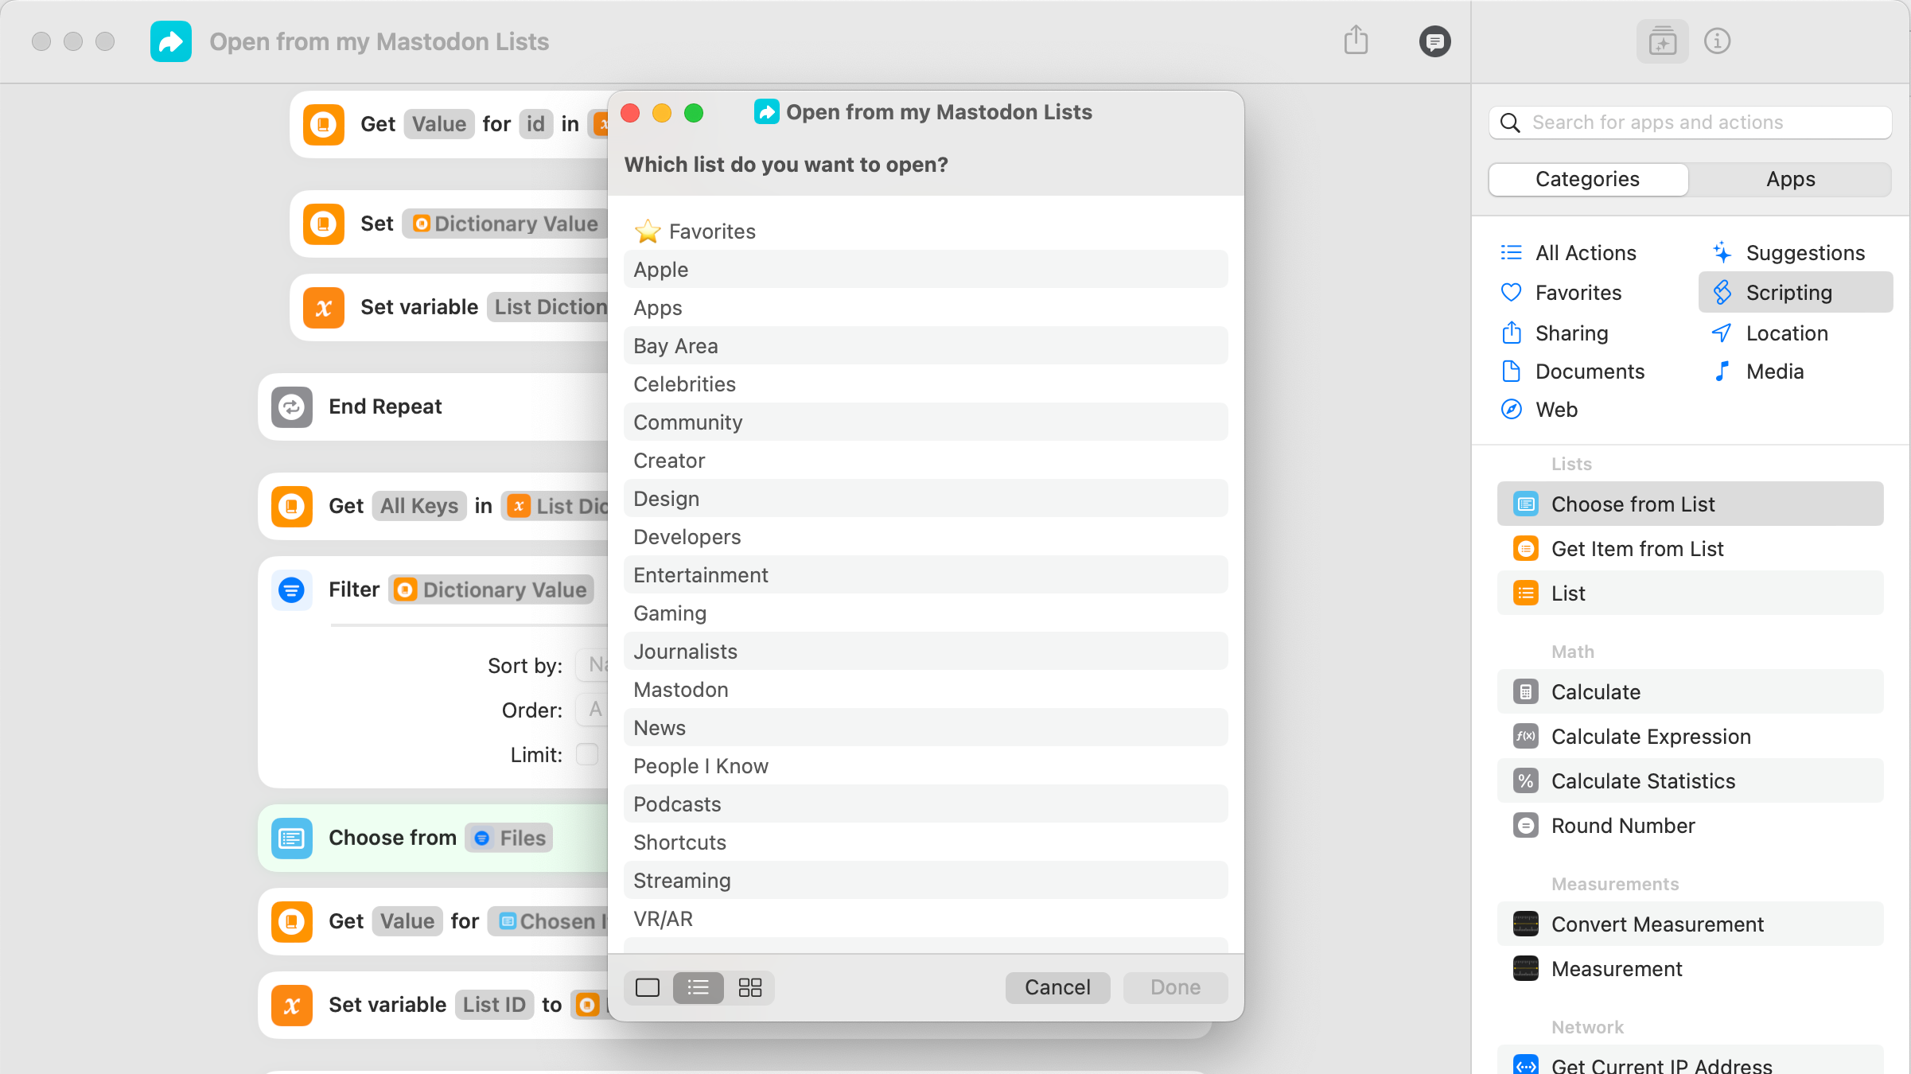Screen dimensions: 1911x1074
Task: Click the Choose from List action icon
Action: [x=1525, y=504]
